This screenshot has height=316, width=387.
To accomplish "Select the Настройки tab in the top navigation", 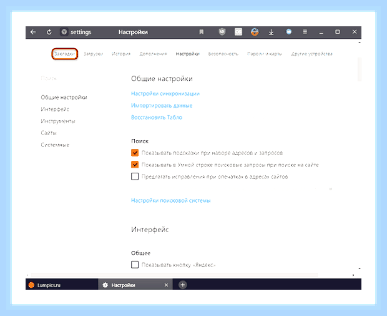I will [x=188, y=54].
